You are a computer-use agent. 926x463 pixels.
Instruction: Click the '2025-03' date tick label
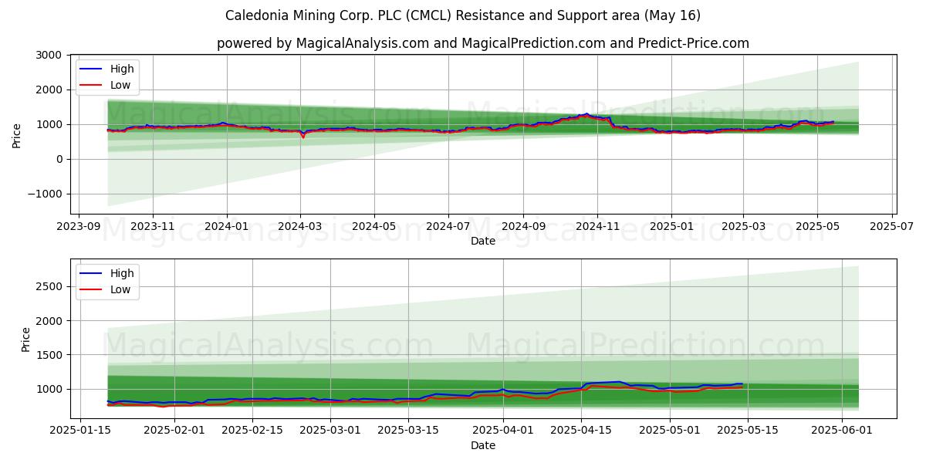tap(742, 228)
